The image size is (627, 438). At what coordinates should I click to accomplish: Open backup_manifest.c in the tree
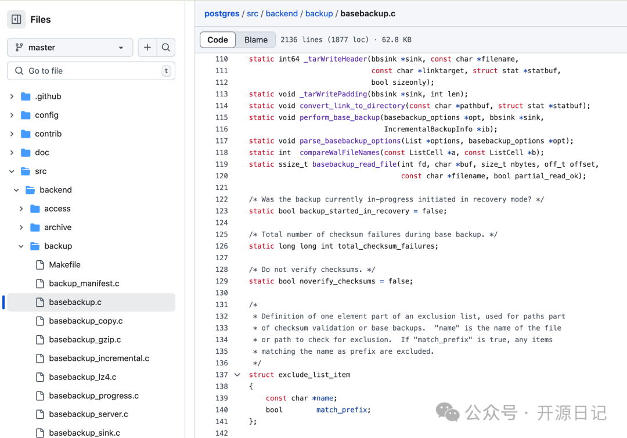coord(84,283)
